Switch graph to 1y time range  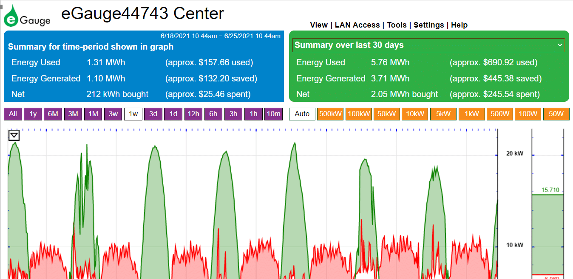[x=33, y=114]
